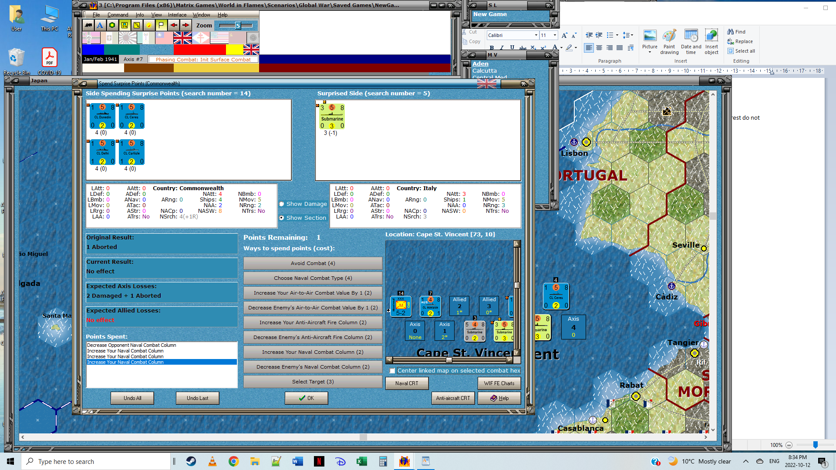836x470 pixels.
Task: Open the Naval CRT chart button
Action: (x=407, y=383)
